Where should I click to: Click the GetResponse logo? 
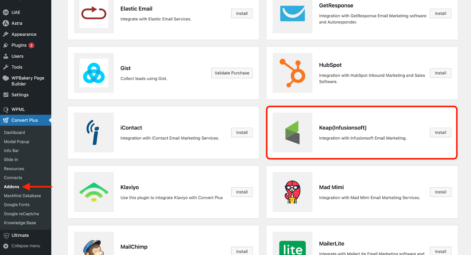coord(292,14)
